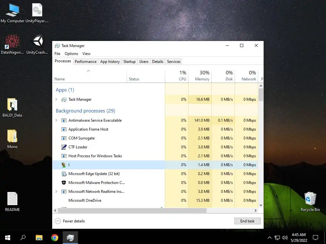Select Microsoft OneDrive process row
The height and width of the screenshot is (244, 326).
click(155, 200)
